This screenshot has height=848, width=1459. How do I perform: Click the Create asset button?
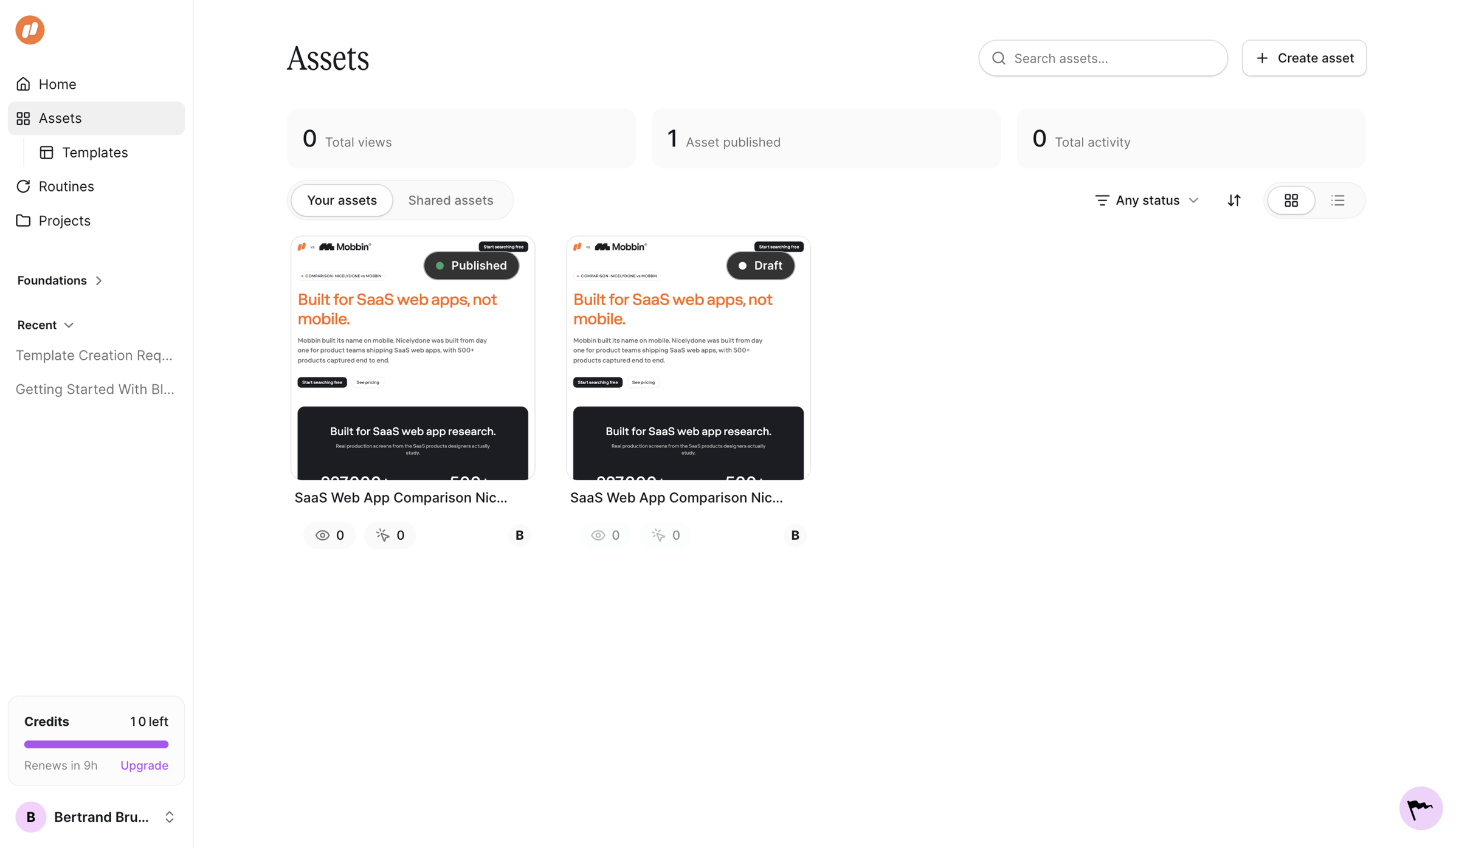(x=1304, y=58)
